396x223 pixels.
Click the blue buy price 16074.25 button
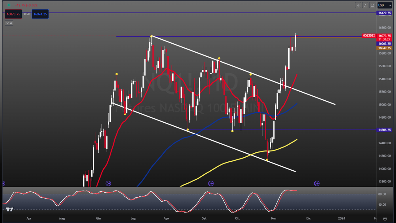(40, 14)
